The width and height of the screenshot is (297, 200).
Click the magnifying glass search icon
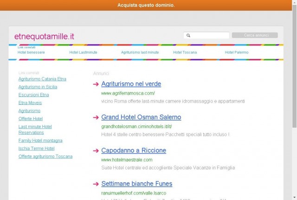(188, 35)
